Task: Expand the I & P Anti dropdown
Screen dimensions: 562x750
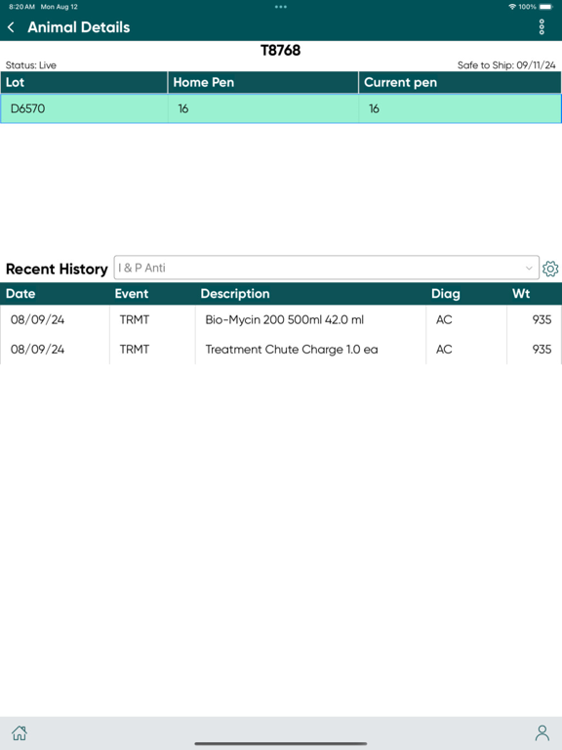Action: 327,268
